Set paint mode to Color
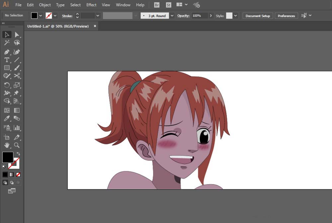 (x=5, y=175)
